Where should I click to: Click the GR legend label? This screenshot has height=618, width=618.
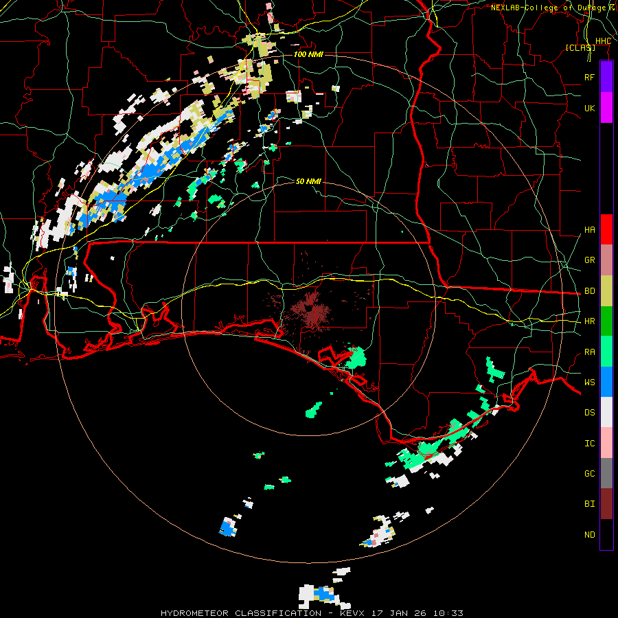(590, 260)
